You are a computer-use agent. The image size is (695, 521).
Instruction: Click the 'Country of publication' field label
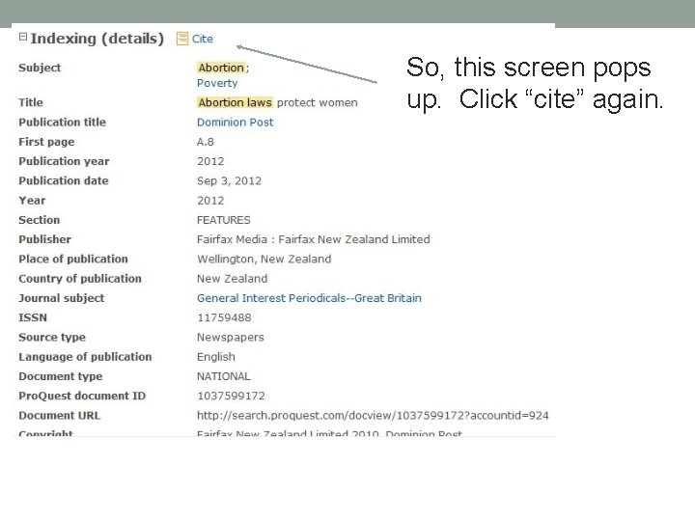(80, 279)
